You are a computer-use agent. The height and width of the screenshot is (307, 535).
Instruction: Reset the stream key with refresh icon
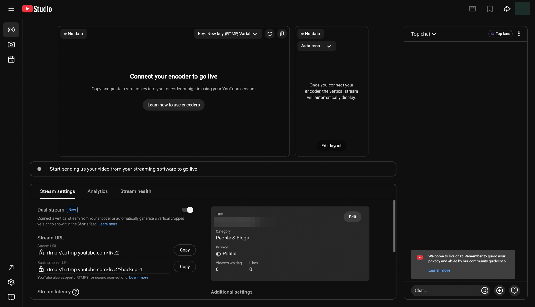tap(270, 34)
